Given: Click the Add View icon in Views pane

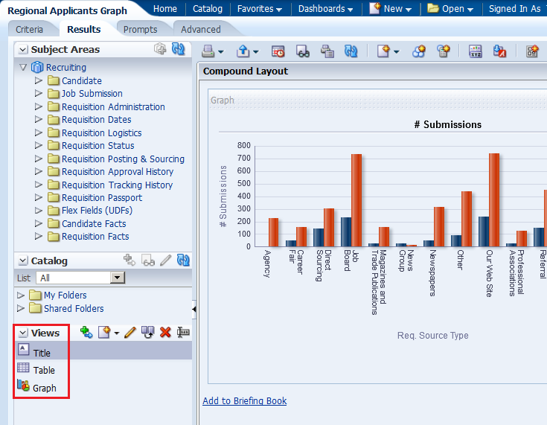Looking at the screenshot, I should coord(86,333).
